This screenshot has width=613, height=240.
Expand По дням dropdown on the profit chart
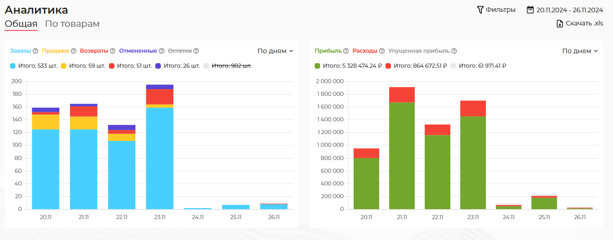(580, 51)
